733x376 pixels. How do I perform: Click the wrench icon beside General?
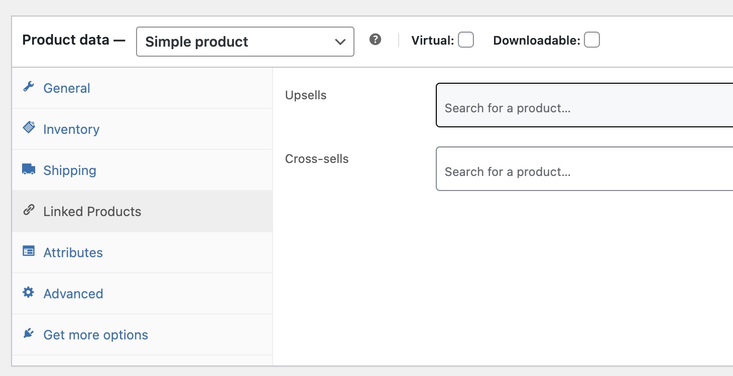(x=29, y=87)
